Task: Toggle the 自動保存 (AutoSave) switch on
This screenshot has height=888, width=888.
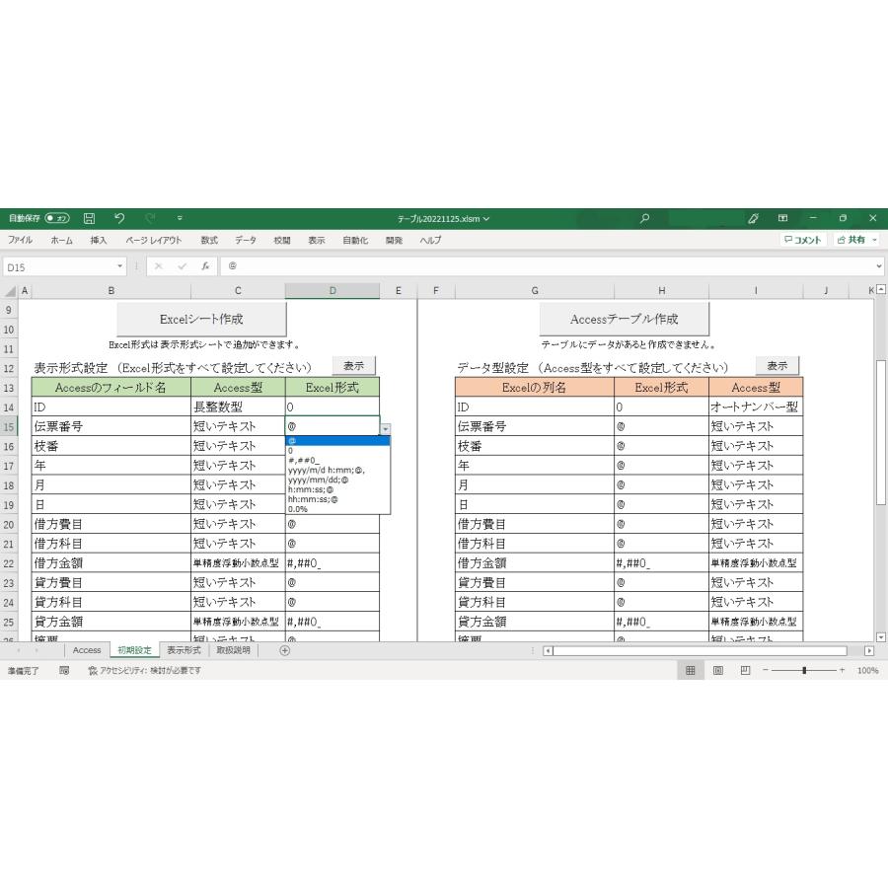Action: pos(56,218)
